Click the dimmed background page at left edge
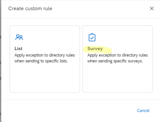 1,61
